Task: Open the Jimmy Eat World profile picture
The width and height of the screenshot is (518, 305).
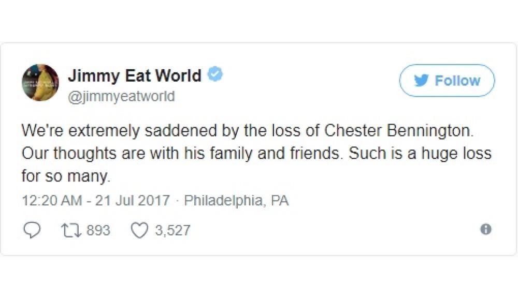Action: click(x=40, y=83)
